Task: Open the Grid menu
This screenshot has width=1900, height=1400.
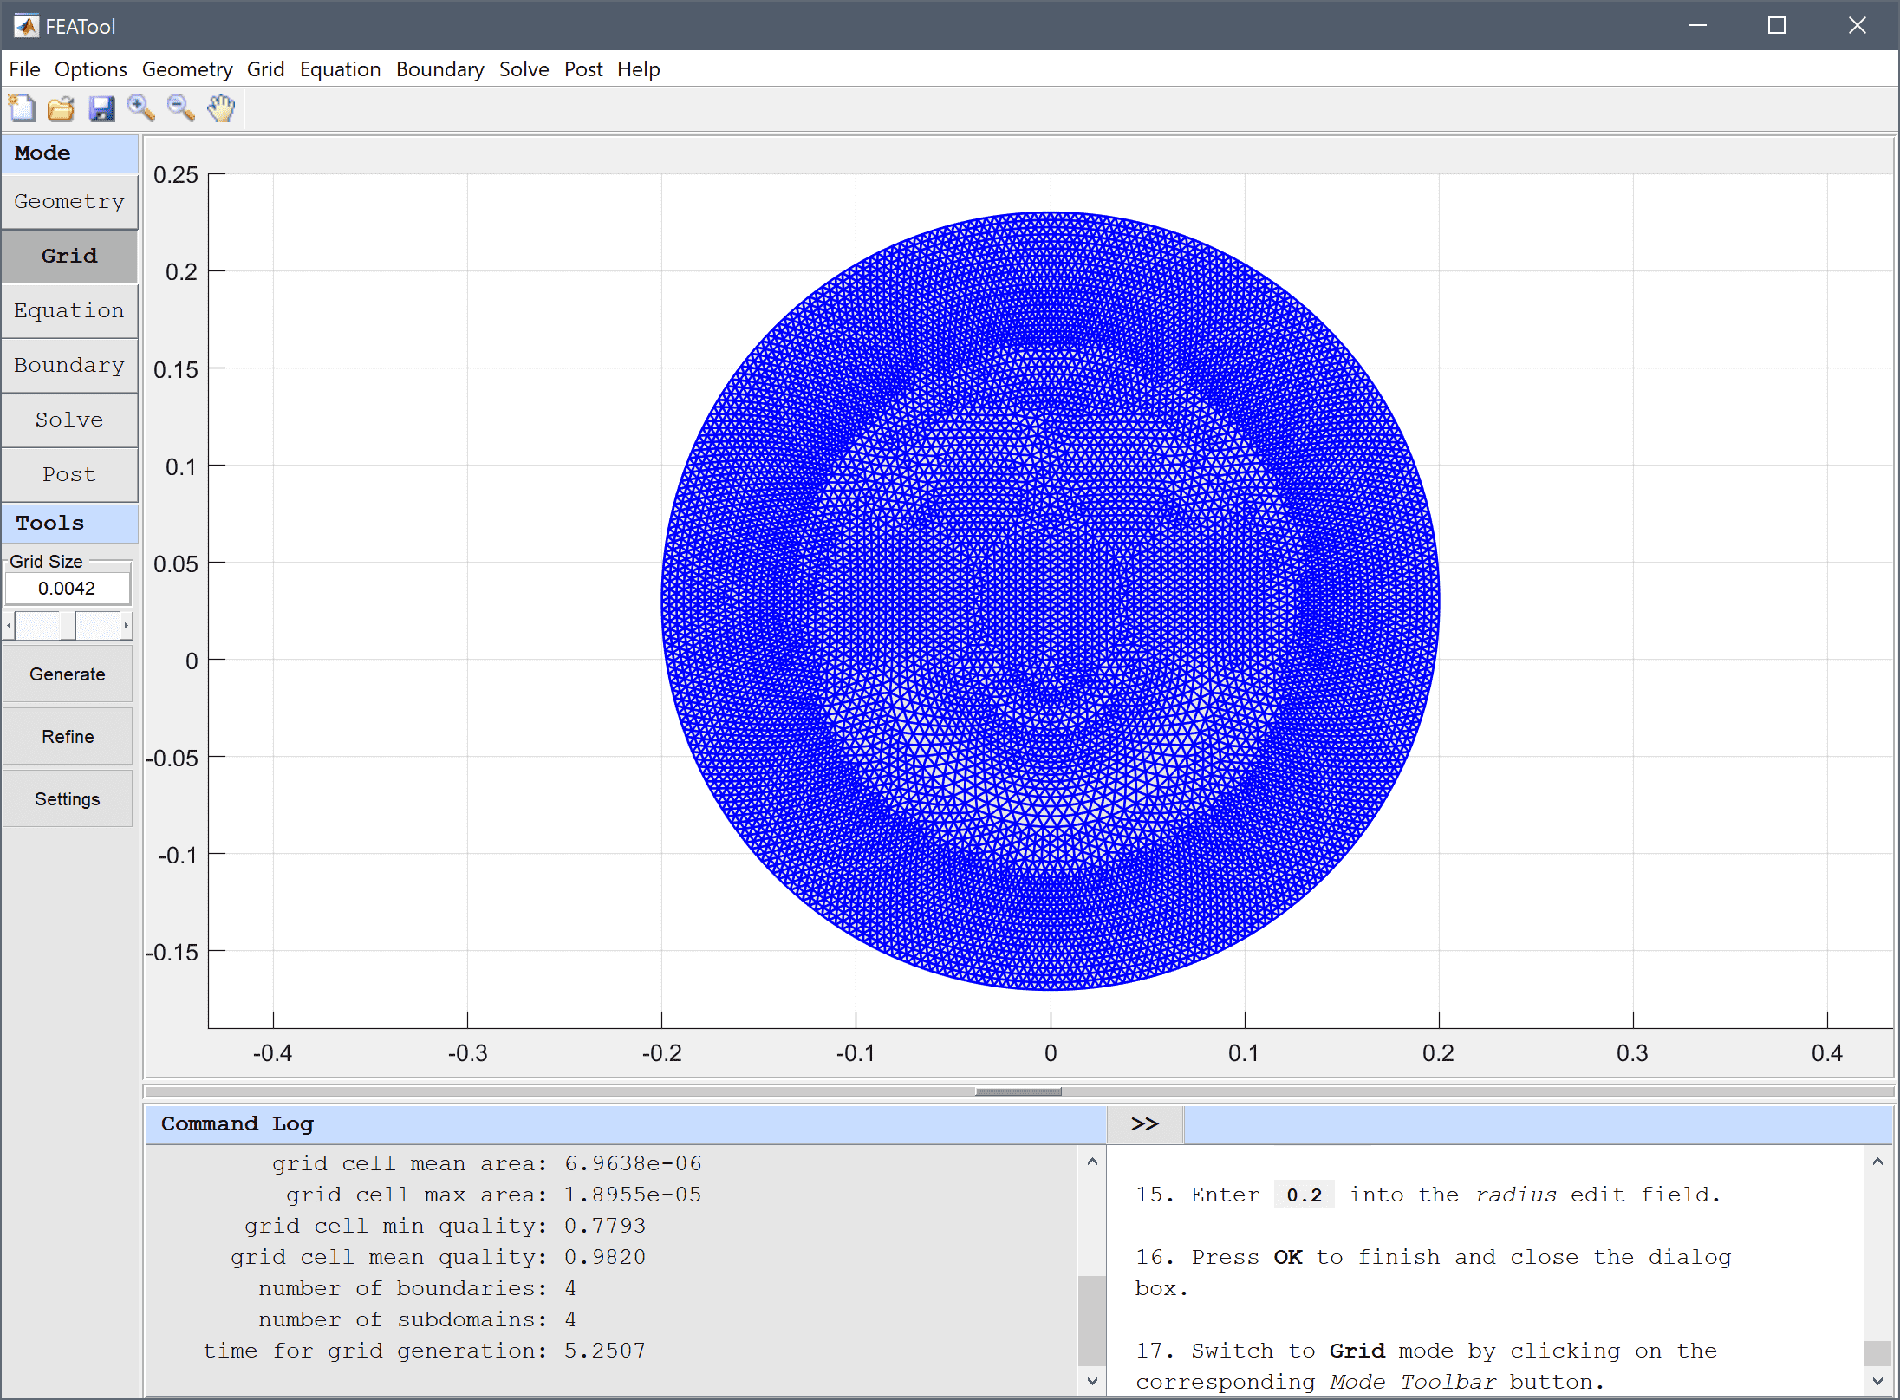Action: pos(265,69)
